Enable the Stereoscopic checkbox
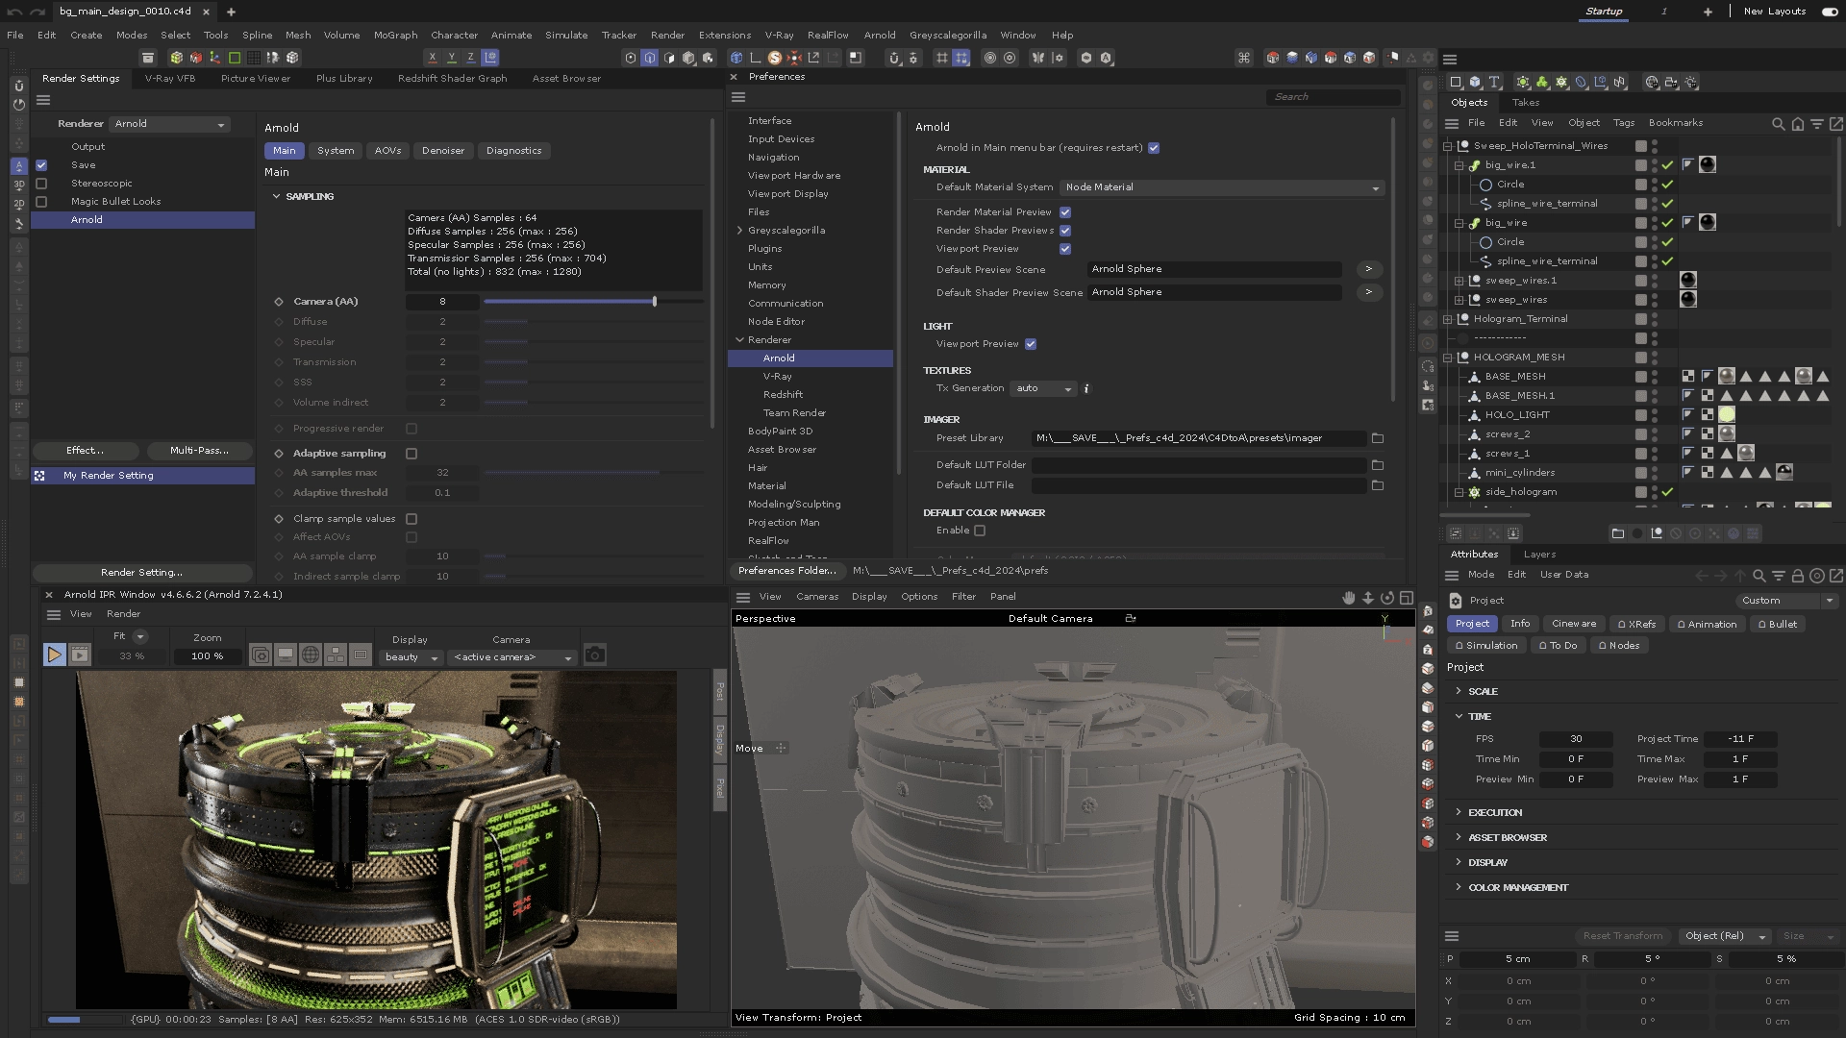Screen dimensions: 1846x1038 tap(41, 184)
